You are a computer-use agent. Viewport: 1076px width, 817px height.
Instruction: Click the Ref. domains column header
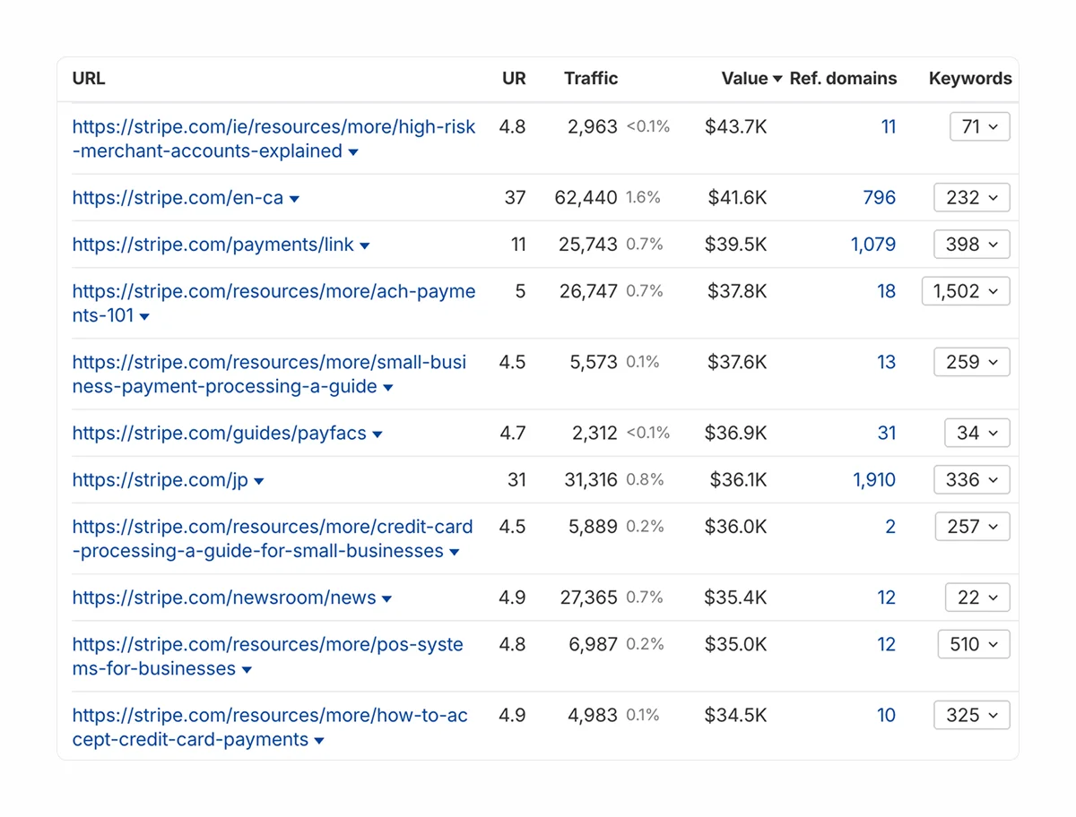coord(843,79)
